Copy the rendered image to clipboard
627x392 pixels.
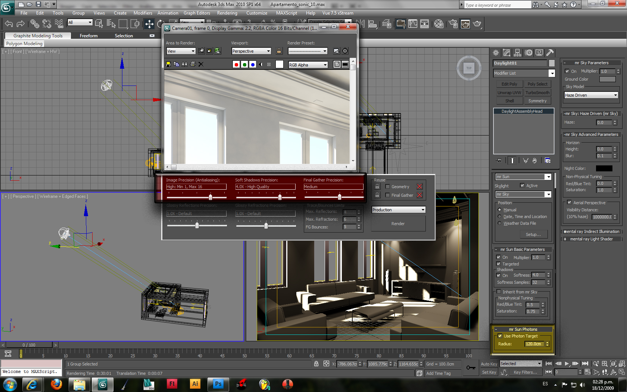(x=177, y=64)
